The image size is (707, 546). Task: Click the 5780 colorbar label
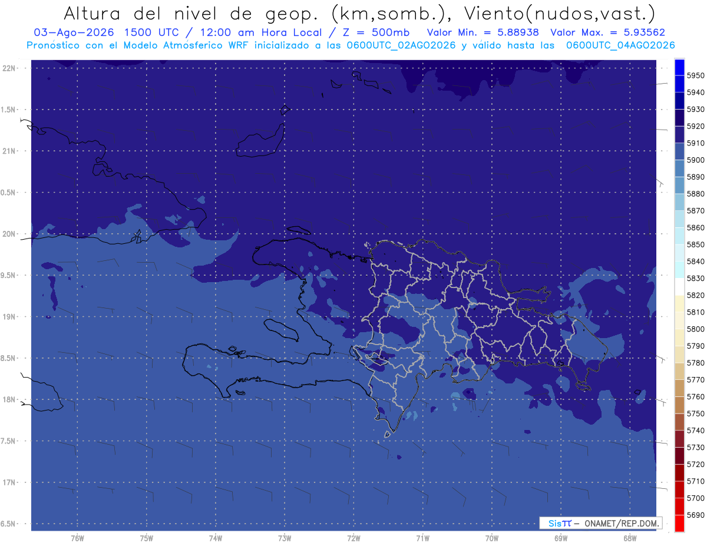[x=696, y=363]
